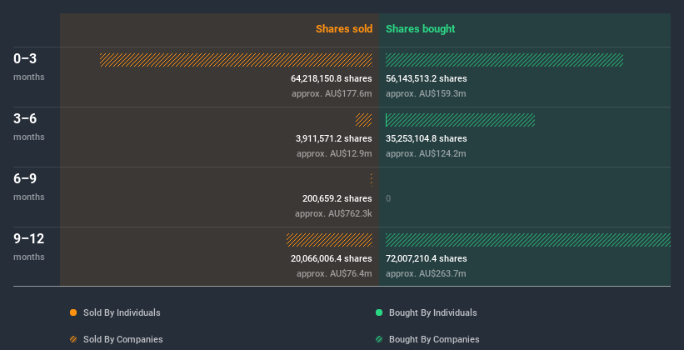Image resolution: width=684 pixels, height=350 pixels.
Task: Click the 56,143,513.2 shares value
Action: [x=427, y=78]
